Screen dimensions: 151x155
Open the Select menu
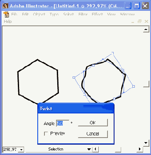[x=68, y=15]
